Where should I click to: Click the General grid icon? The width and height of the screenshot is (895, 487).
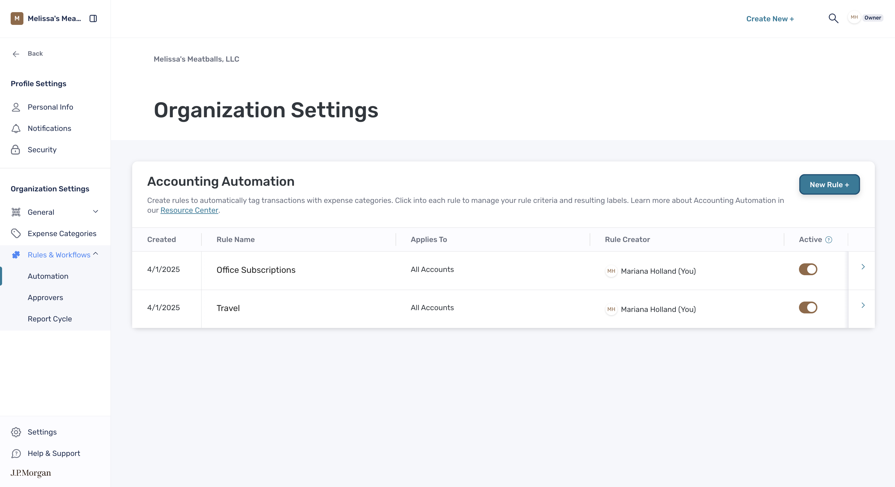16,212
